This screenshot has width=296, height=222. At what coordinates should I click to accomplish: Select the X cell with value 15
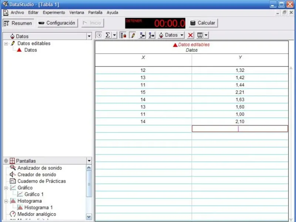click(x=143, y=92)
